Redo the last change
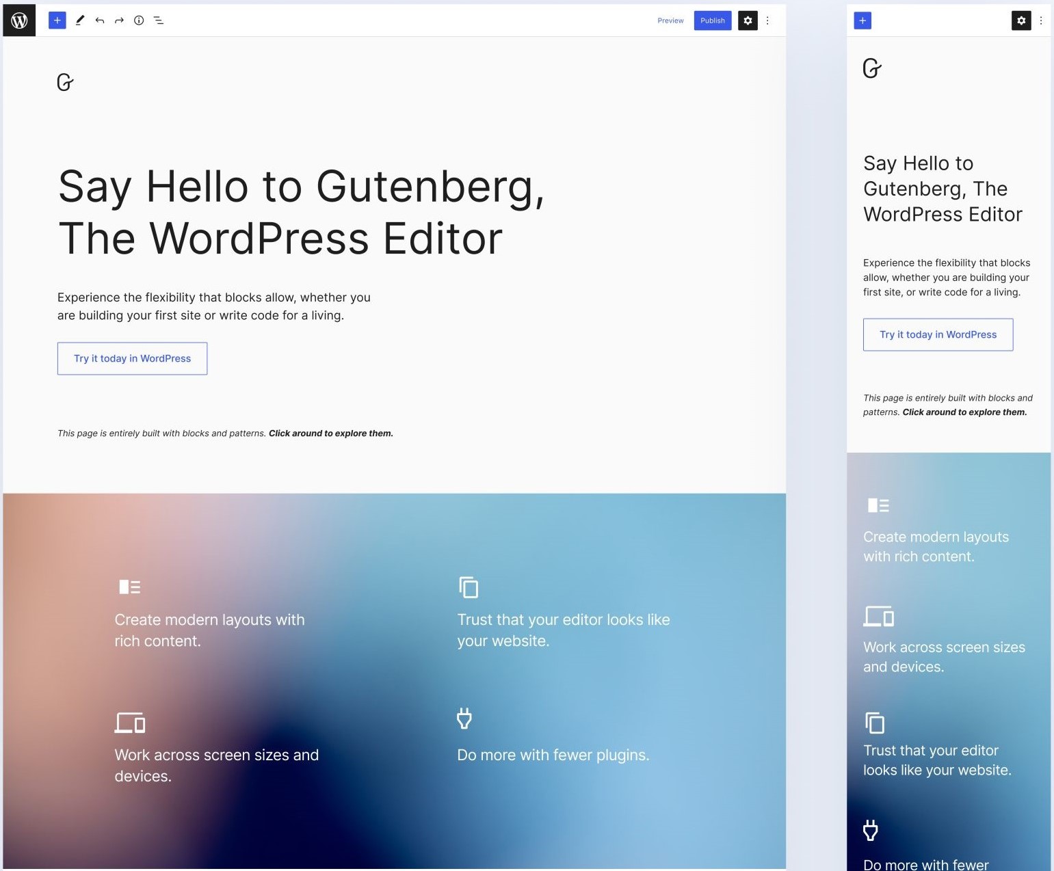 pos(119,21)
